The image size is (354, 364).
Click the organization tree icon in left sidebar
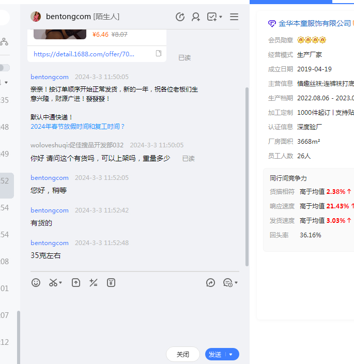(4, 41)
